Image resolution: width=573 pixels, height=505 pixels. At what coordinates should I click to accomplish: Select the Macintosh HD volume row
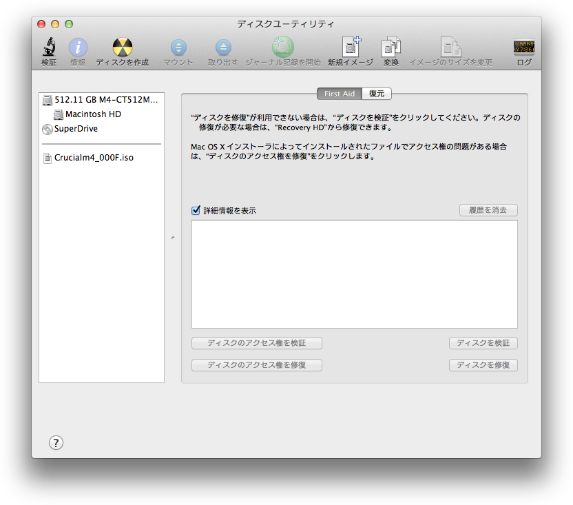102,114
